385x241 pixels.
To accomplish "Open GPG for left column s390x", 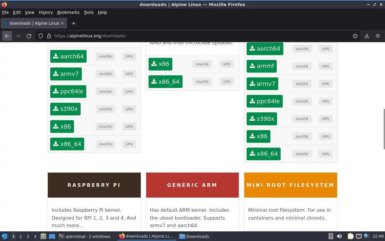I will pos(129,109).
